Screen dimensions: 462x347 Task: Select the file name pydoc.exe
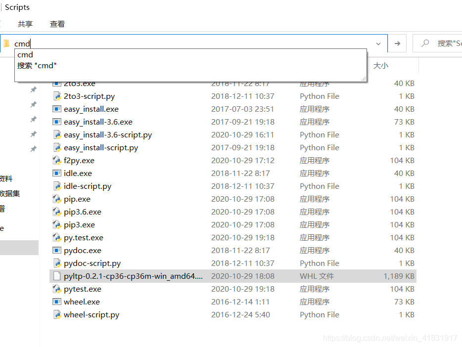click(x=83, y=251)
